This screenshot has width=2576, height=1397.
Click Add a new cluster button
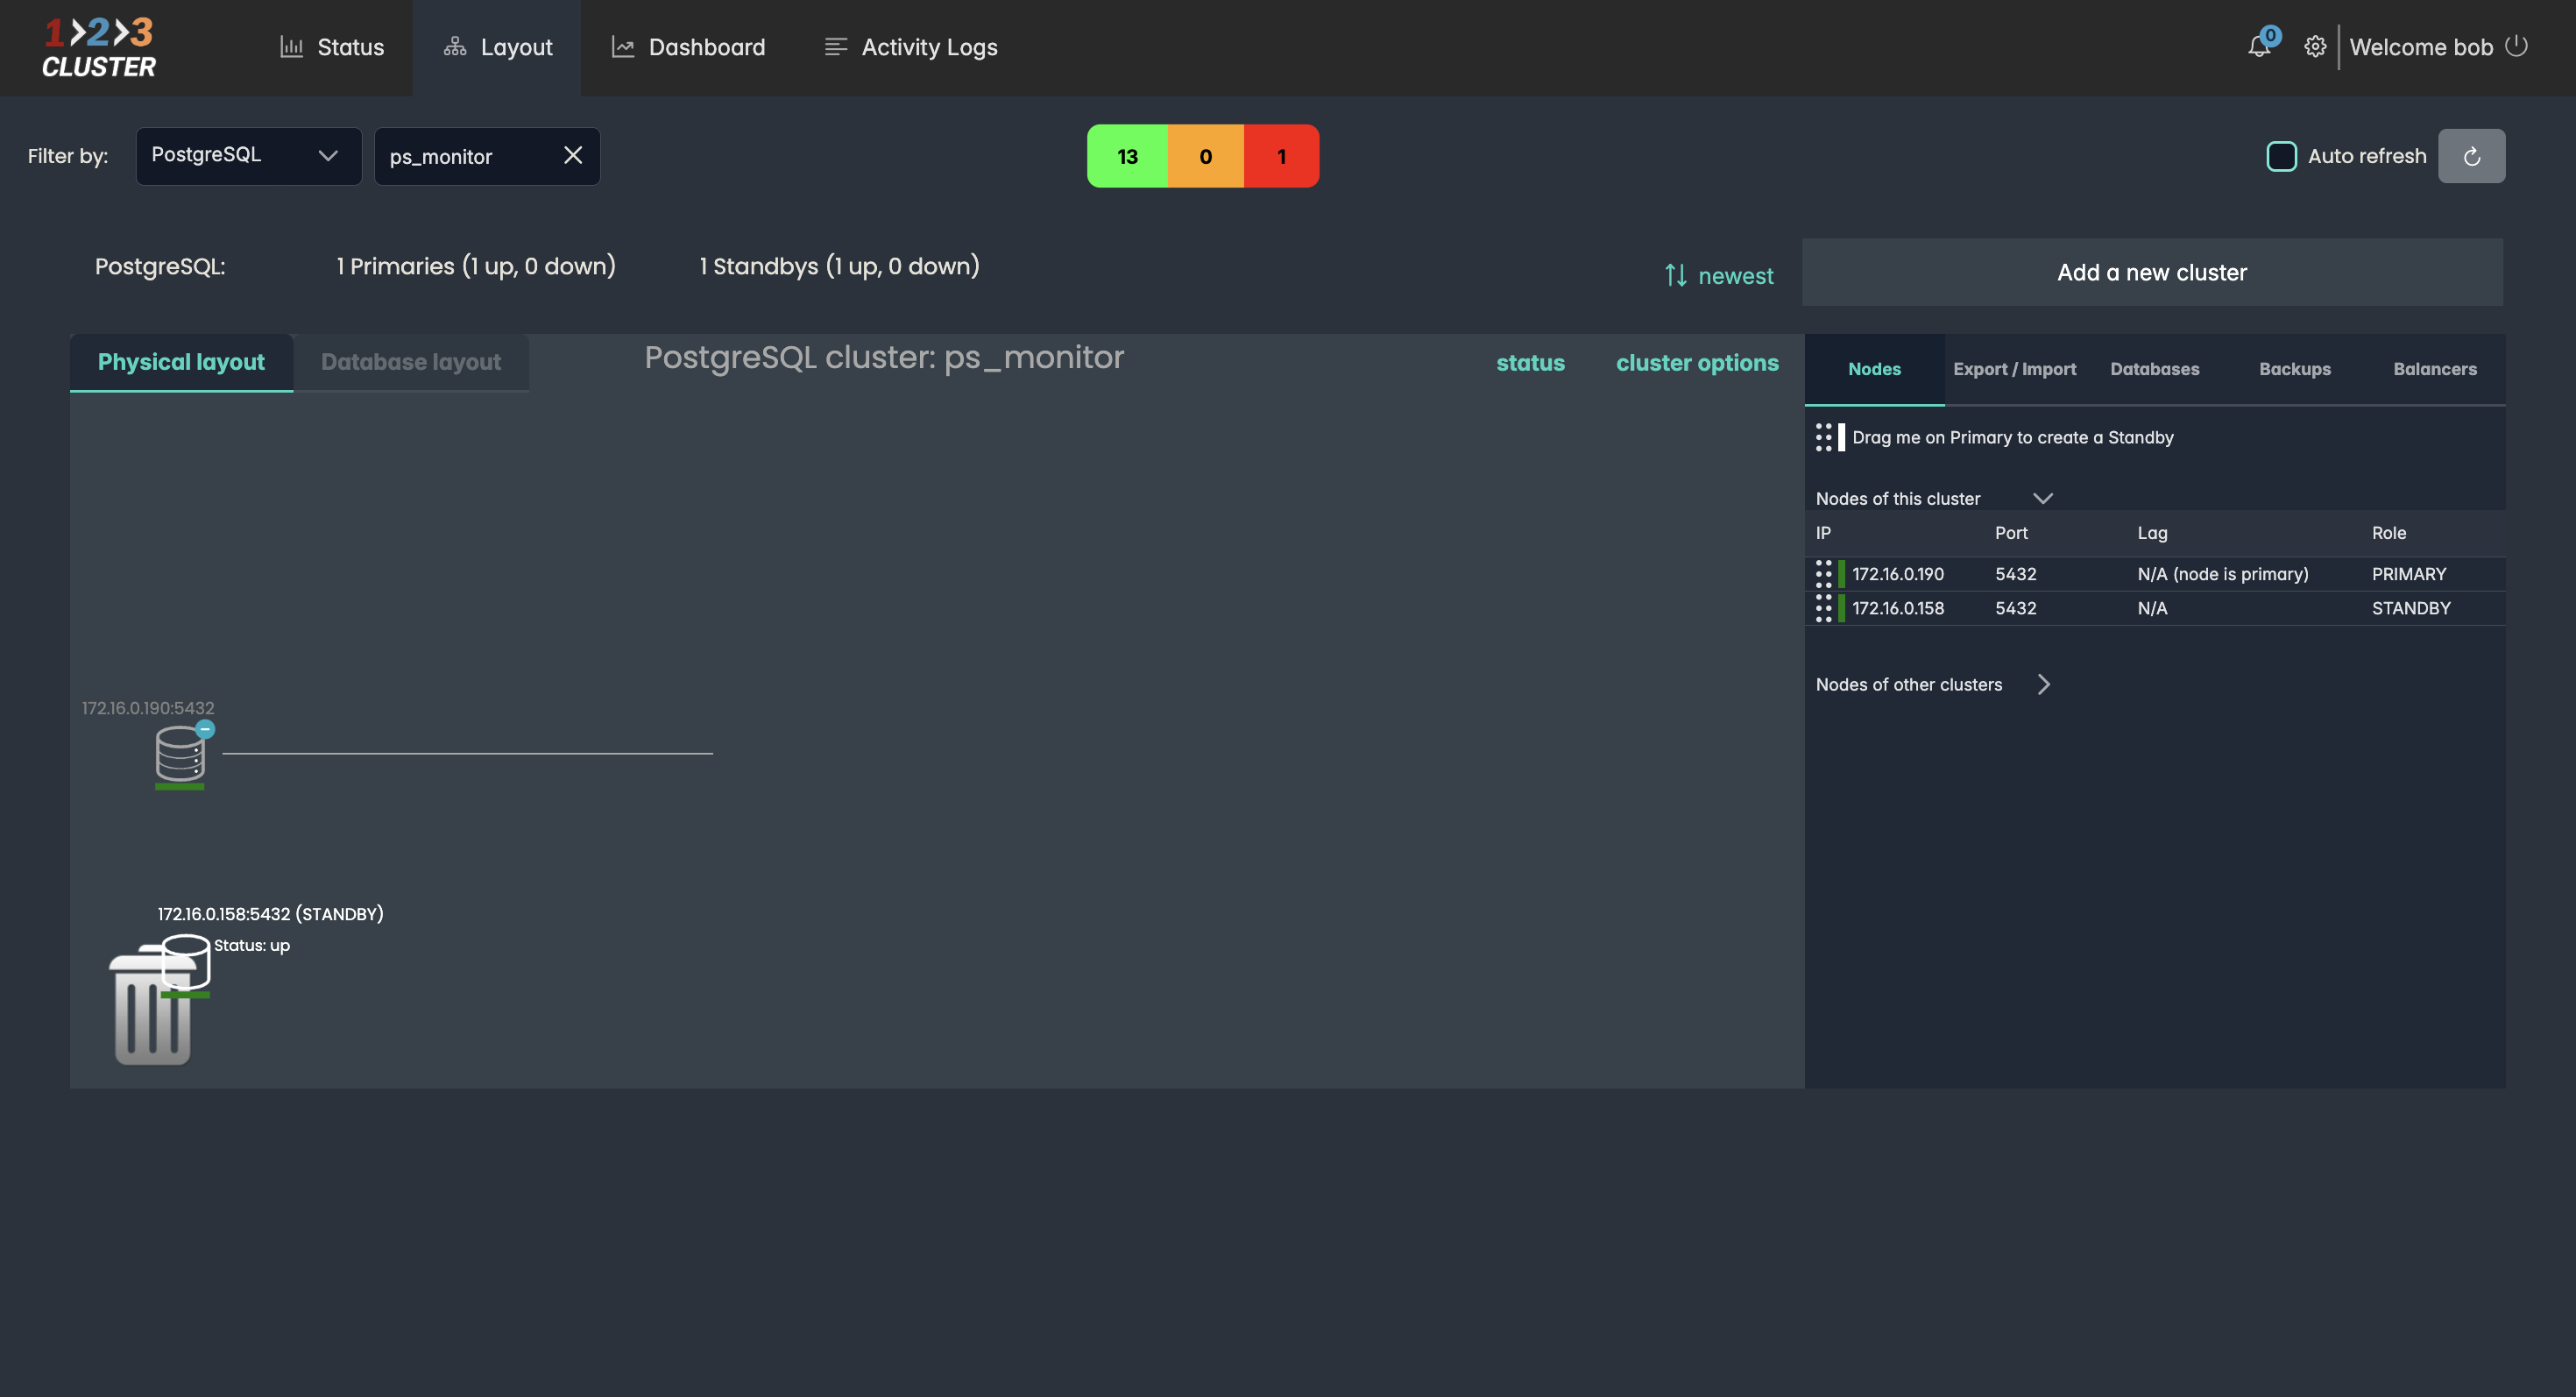tap(2151, 272)
